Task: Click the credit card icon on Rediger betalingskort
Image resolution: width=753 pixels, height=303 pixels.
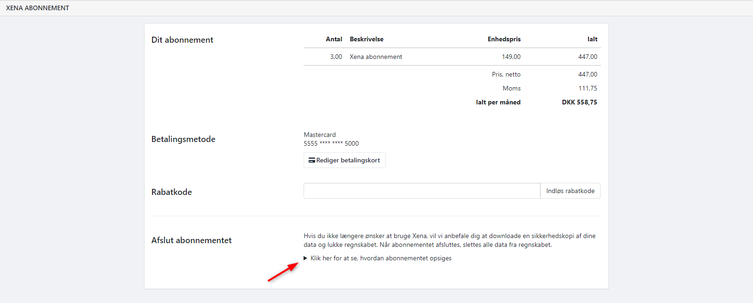Action: (311, 161)
